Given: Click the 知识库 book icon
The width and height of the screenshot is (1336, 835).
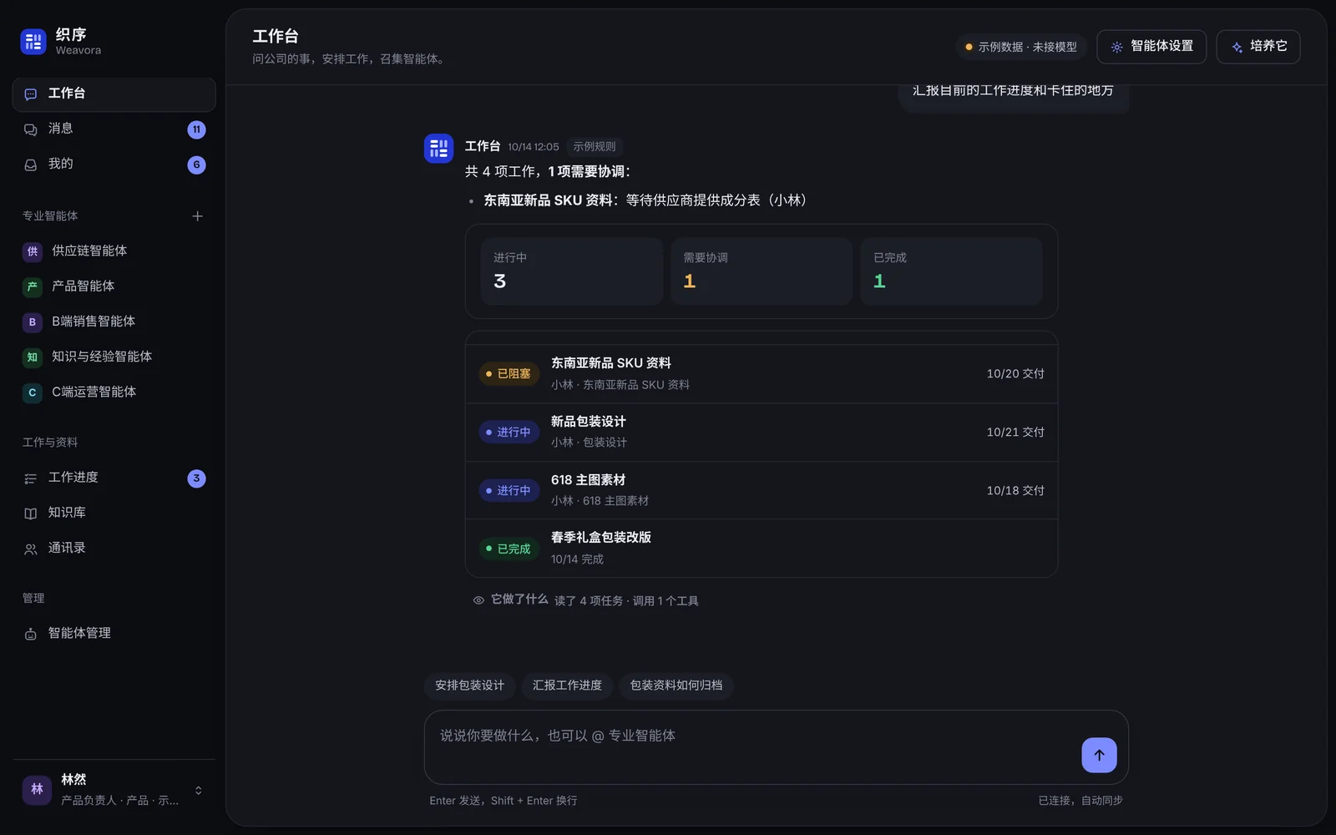Looking at the screenshot, I should 31,514.
